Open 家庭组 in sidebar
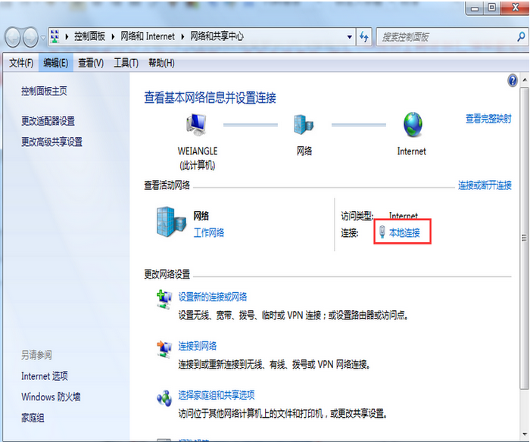 (x=33, y=418)
